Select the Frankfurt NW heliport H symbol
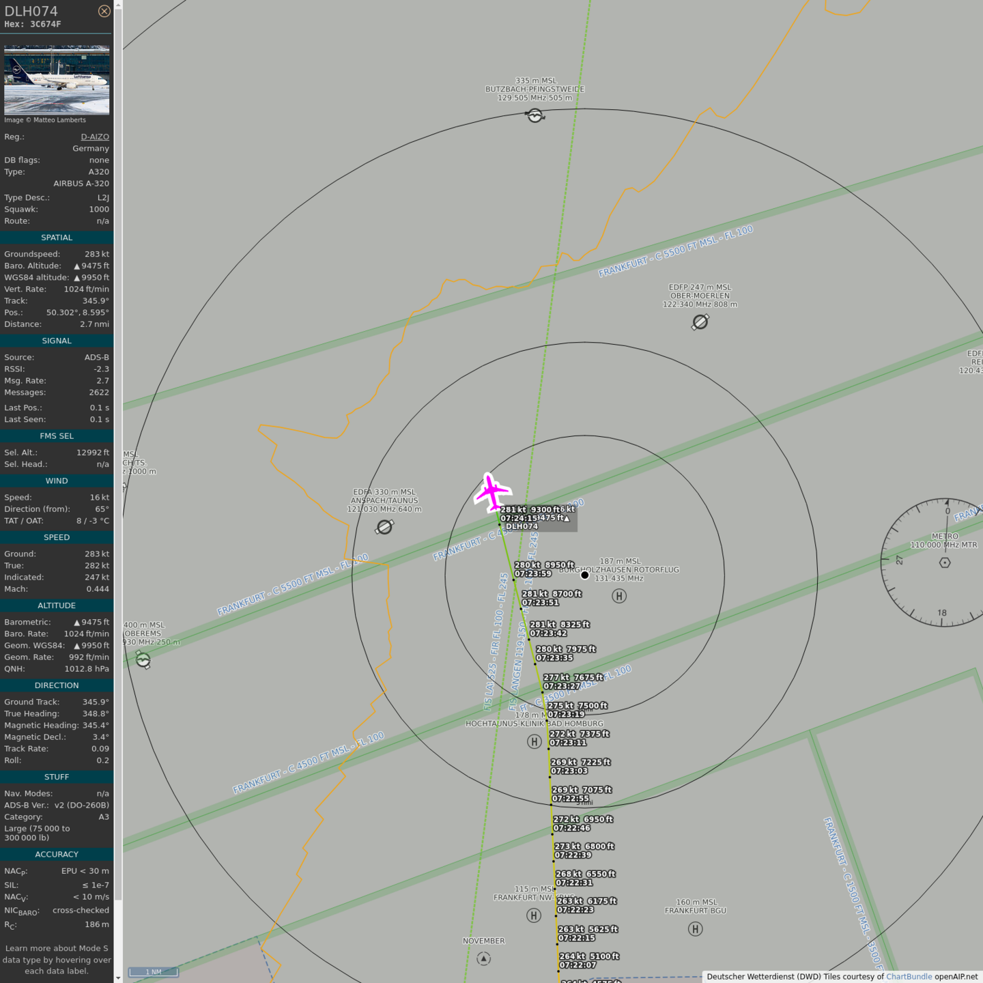This screenshot has height=983, width=983. click(534, 915)
